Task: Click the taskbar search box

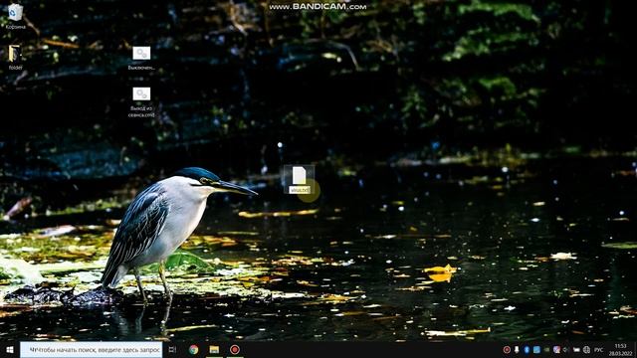Action: tap(92, 349)
